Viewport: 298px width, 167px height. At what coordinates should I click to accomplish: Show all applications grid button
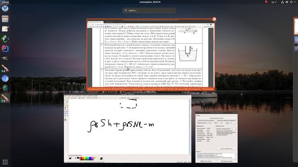pyautogui.click(x=5, y=162)
